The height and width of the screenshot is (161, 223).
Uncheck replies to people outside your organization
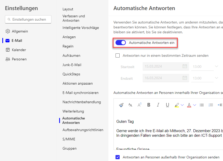[x=118, y=157]
